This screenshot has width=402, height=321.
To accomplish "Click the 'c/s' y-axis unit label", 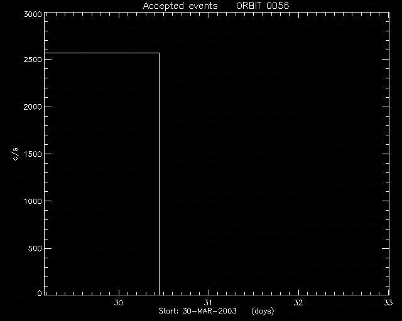I will point(15,154).
